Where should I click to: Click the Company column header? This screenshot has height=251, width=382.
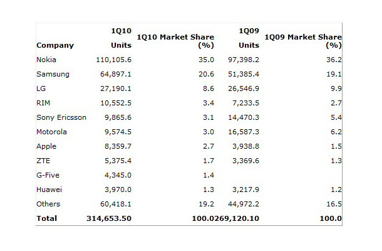pos(55,45)
